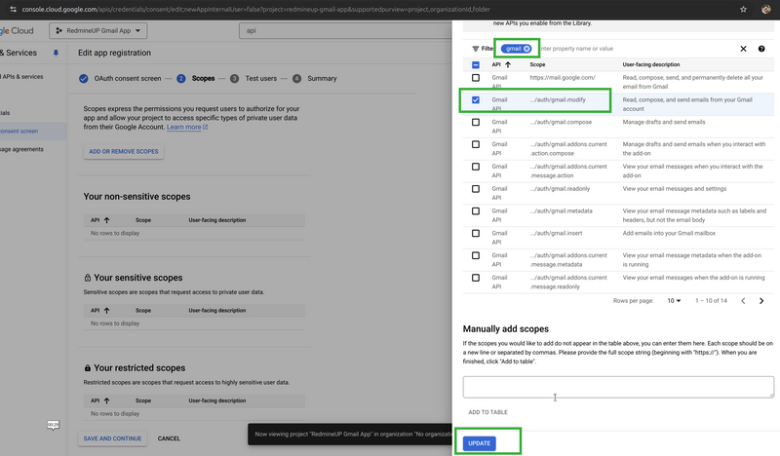Uncheck the gmail.modify scope checkbox
Image resolution: width=780 pixels, height=456 pixels.
point(475,99)
